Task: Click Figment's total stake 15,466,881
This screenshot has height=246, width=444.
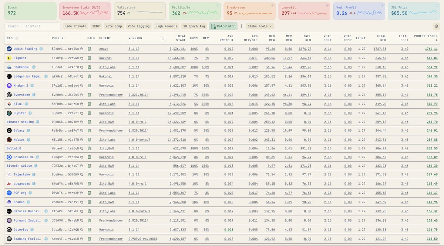Action: pyautogui.click(x=177, y=58)
